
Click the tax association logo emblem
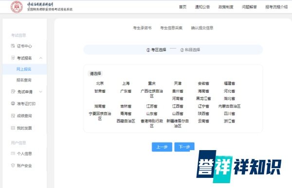[x=17, y=7]
